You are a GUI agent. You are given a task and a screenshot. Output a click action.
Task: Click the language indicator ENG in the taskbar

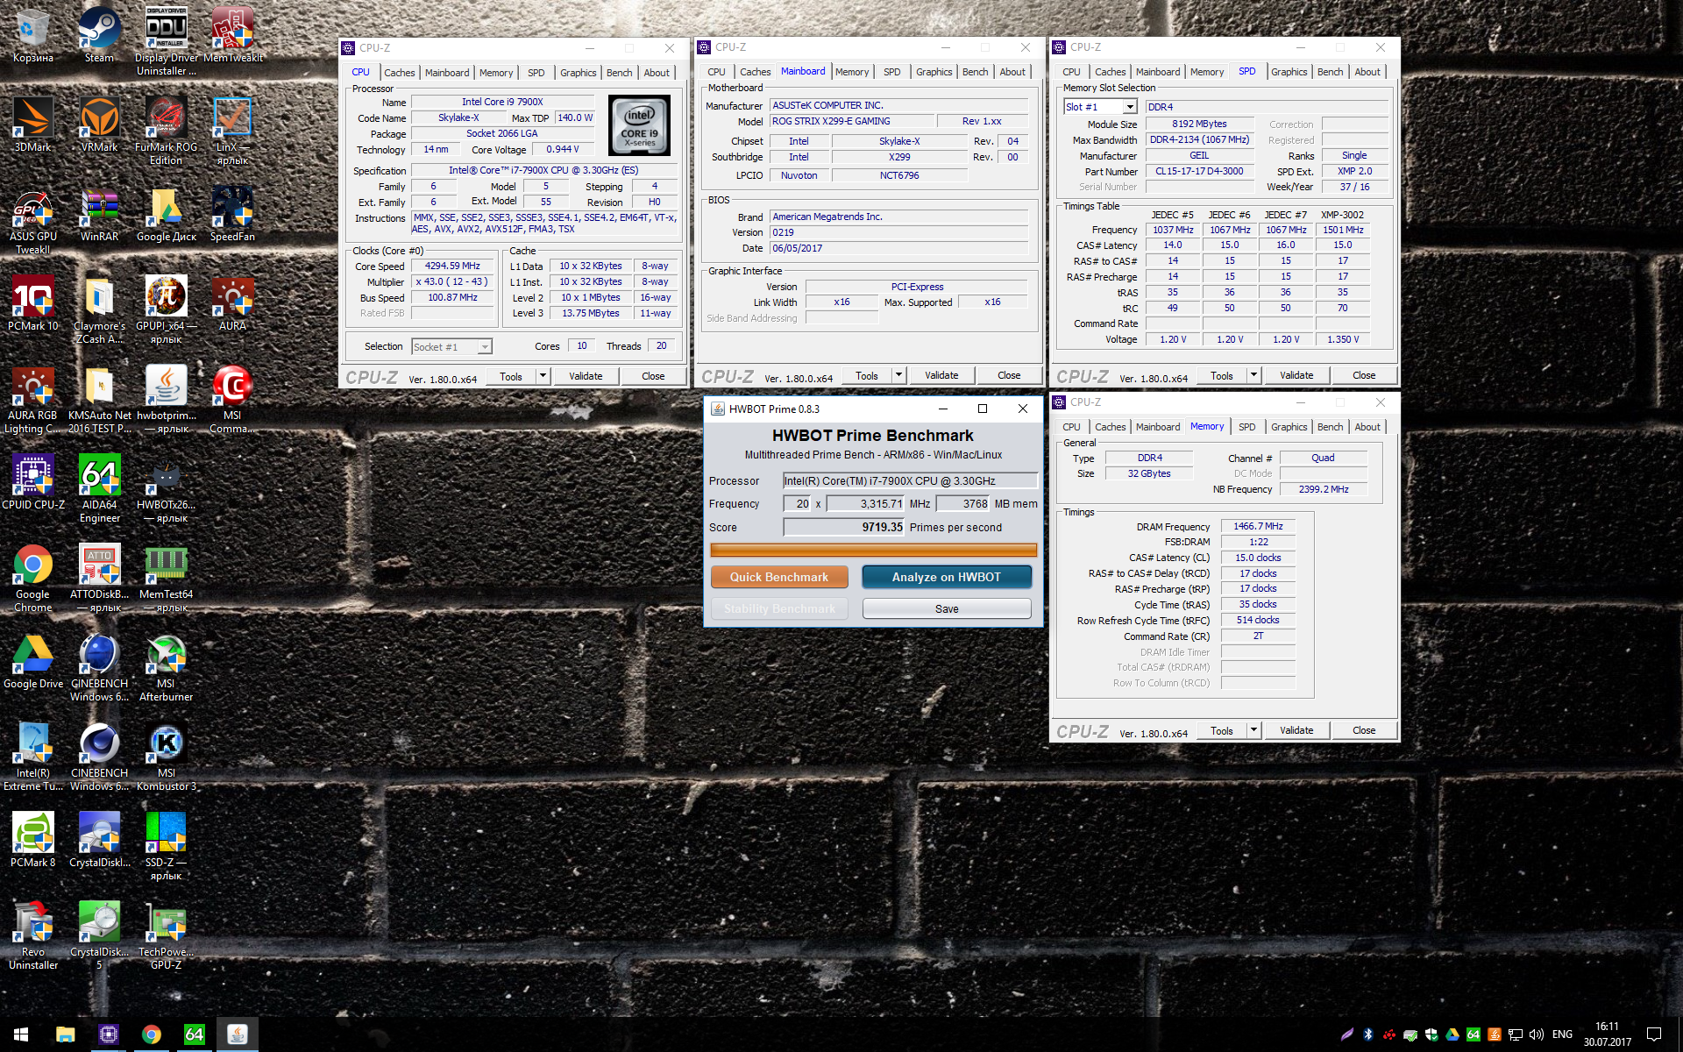[1562, 1034]
